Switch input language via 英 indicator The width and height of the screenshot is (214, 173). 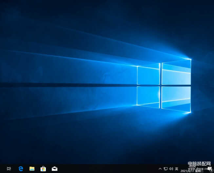pyautogui.click(x=177, y=169)
